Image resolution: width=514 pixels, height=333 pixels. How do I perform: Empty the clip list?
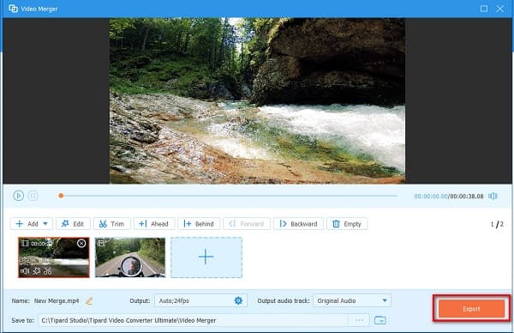(x=347, y=224)
